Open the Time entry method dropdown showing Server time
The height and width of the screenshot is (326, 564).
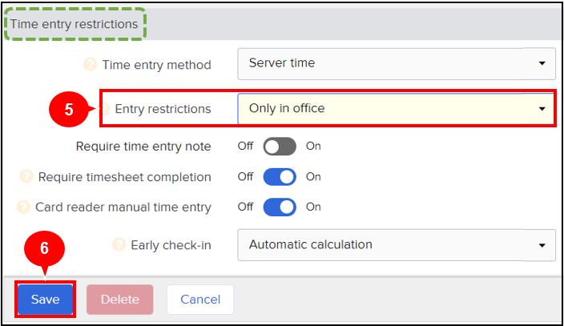click(x=397, y=64)
